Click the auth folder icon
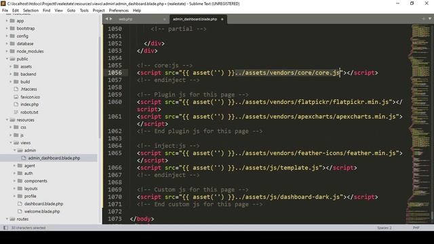 20,174
